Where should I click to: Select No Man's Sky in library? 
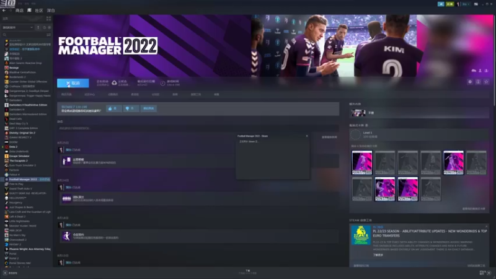(x=17, y=235)
